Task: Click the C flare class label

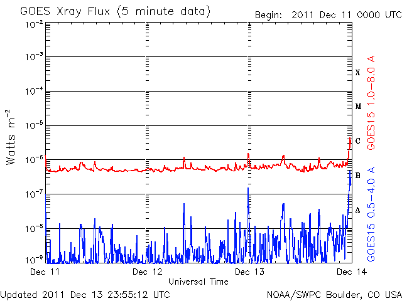Action: coord(358,140)
